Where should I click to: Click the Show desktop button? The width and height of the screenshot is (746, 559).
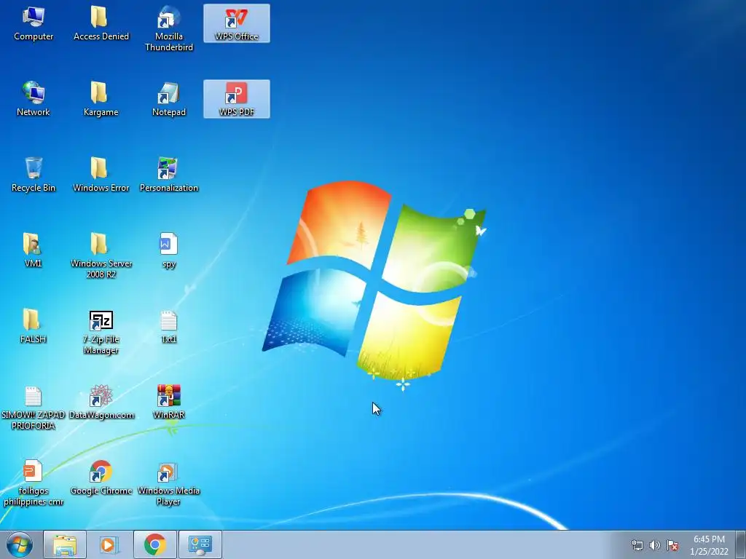741,544
